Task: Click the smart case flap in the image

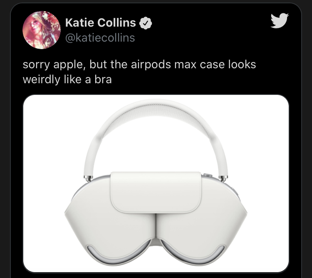Action: pyautogui.click(x=156, y=192)
